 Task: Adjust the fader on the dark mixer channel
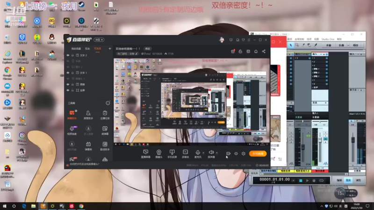click(303, 147)
